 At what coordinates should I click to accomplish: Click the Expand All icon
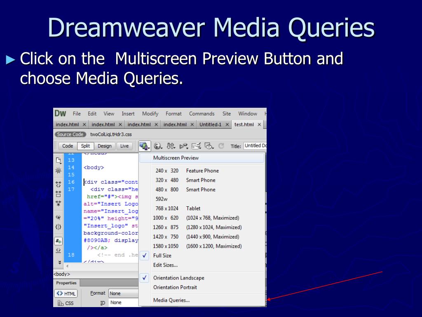(x=58, y=203)
